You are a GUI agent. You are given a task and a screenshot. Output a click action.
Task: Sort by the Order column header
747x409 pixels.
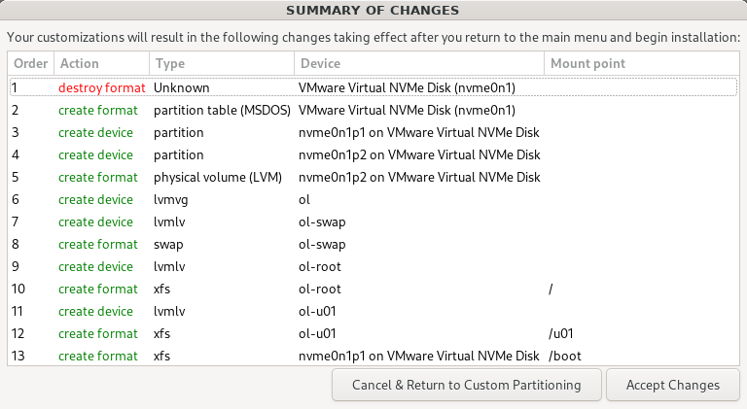pos(30,63)
